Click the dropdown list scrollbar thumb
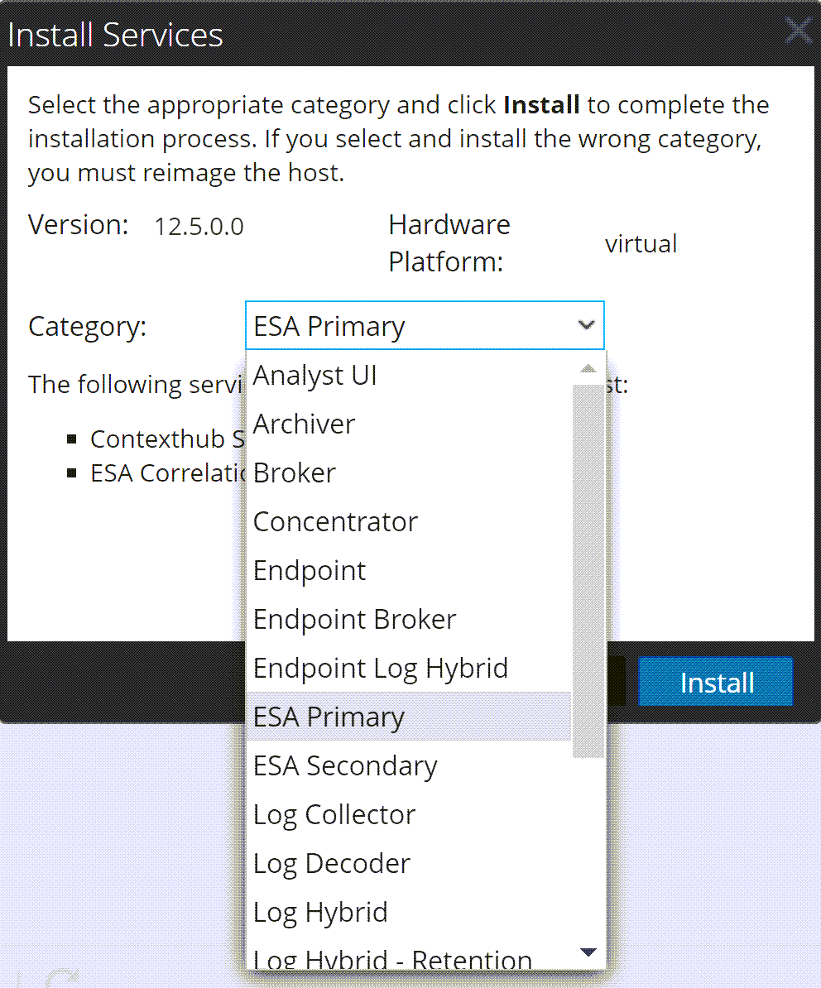 pyautogui.click(x=588, y=571)
